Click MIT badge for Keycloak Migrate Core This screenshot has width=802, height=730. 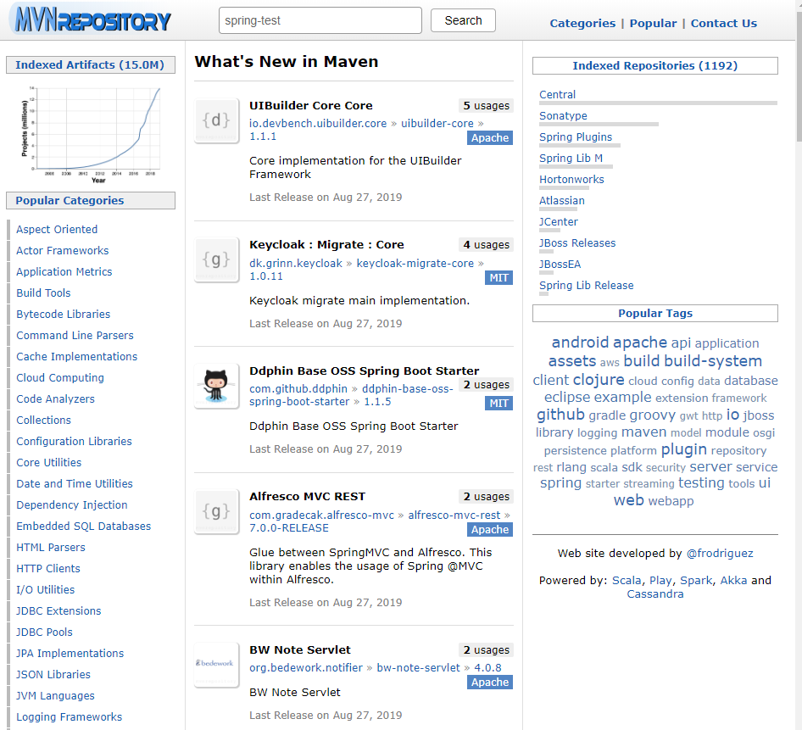click(x=498, y=278)
